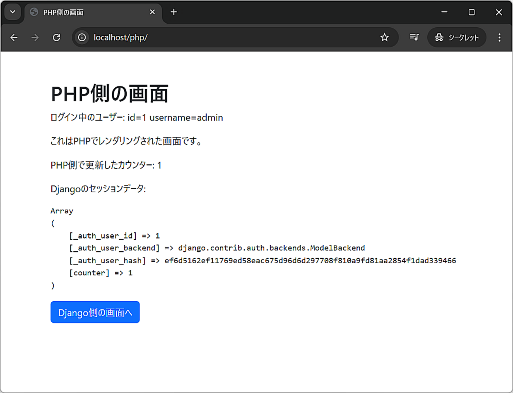Open the media control icon in toolbar

[414, 37]
